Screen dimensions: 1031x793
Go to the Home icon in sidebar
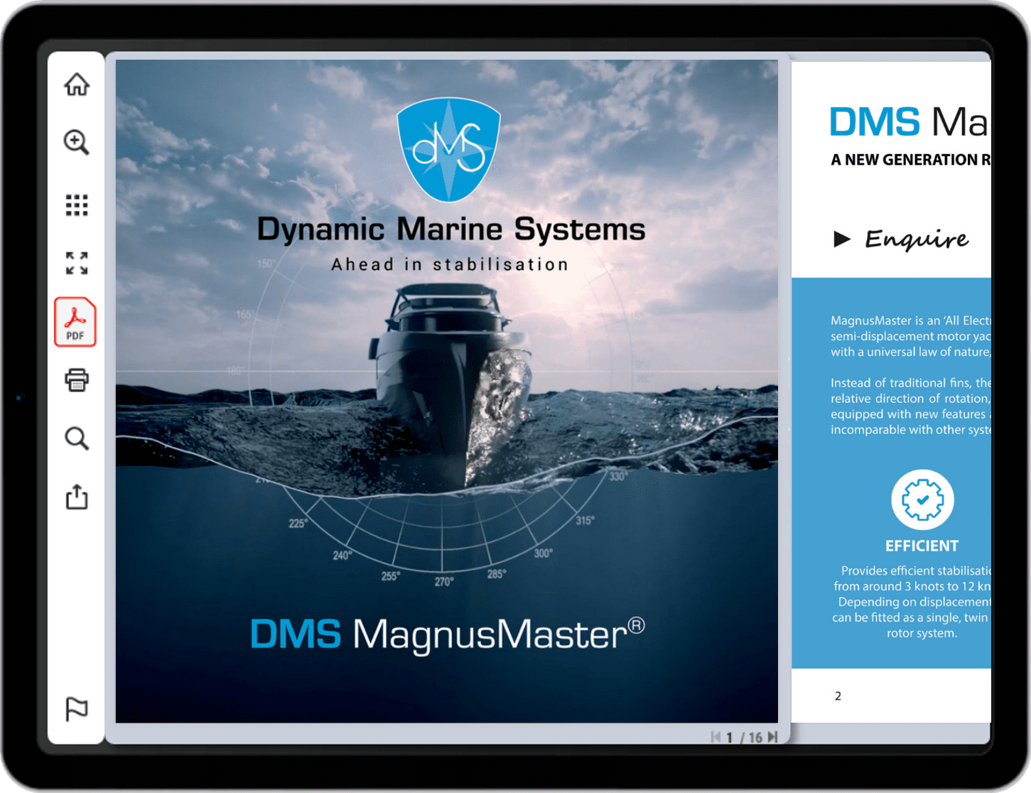(77, 85)
